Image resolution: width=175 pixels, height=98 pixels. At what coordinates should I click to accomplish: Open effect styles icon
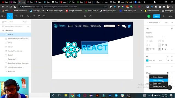(168, 73)
